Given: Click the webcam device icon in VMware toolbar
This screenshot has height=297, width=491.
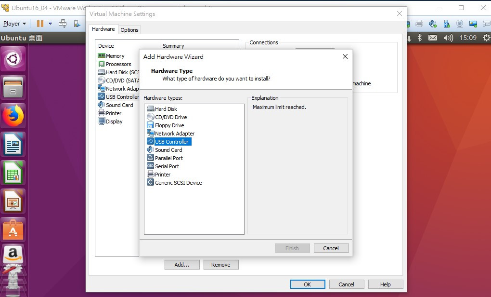Looking at the screenshot, I should [x=460, y=24].
